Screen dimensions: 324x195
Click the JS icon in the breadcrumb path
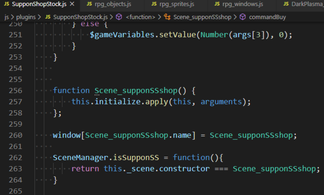click(48, 17)
